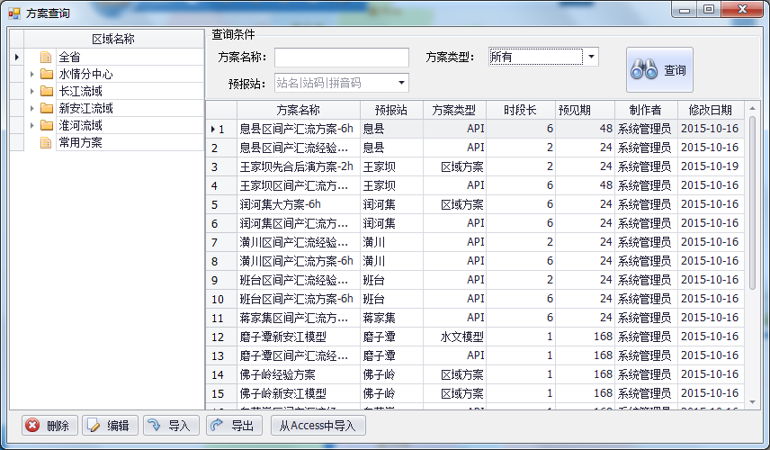This screenshot has height=450, width=770.
Task: Click the red 删除 delete button
Action: 46,426
